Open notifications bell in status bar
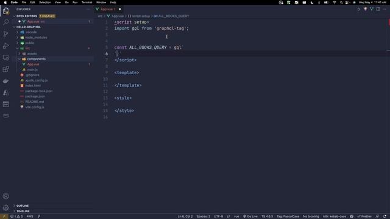 point(385,217)
